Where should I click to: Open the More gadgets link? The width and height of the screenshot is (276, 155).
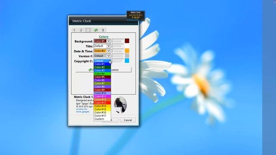[x=83, y=112]
